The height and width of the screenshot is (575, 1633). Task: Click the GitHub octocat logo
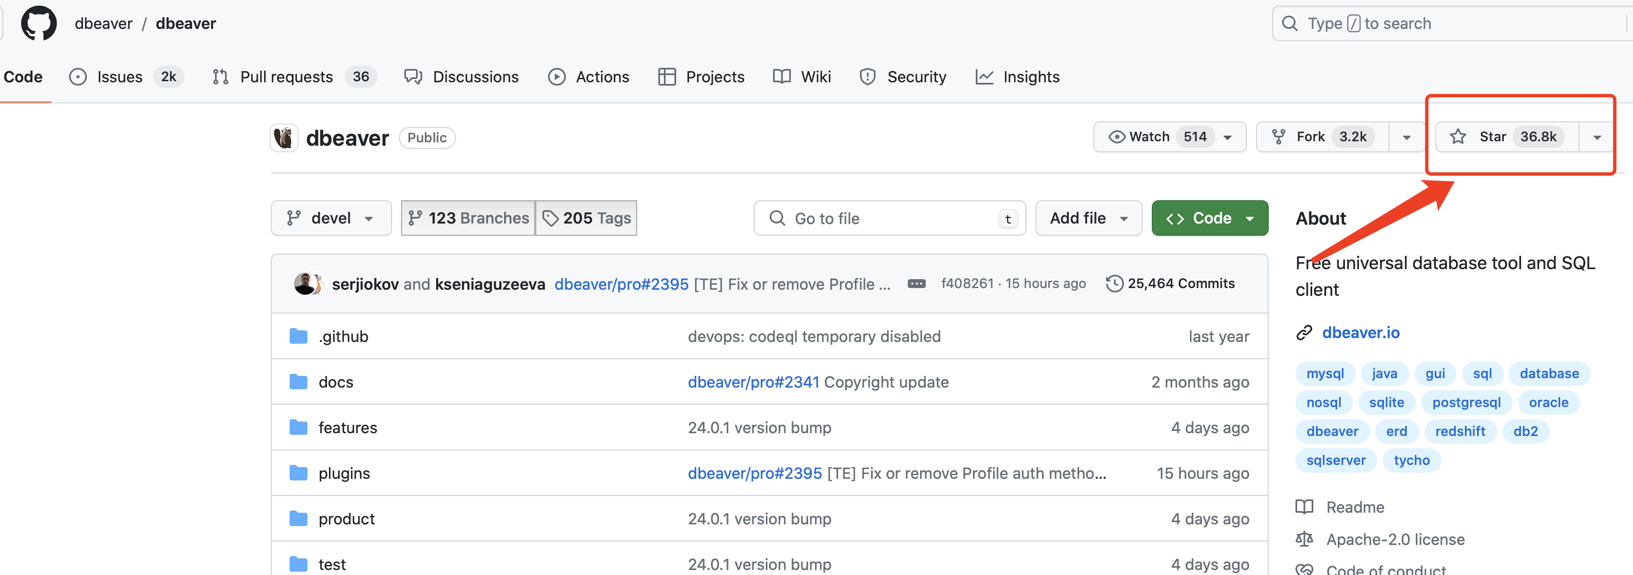point(38,23)
